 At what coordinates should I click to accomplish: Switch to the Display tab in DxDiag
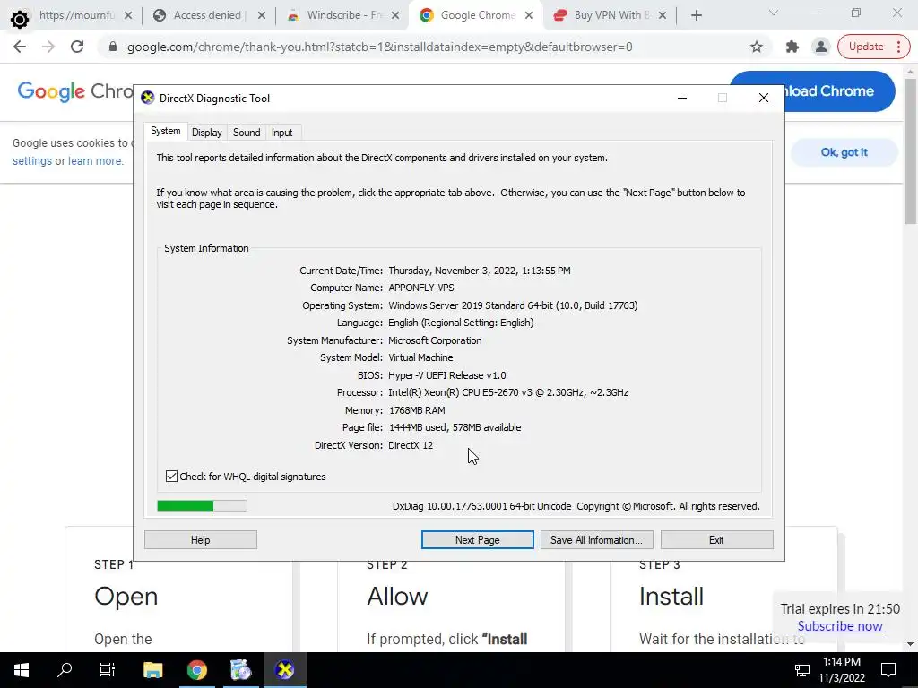[x=207, y=133]
